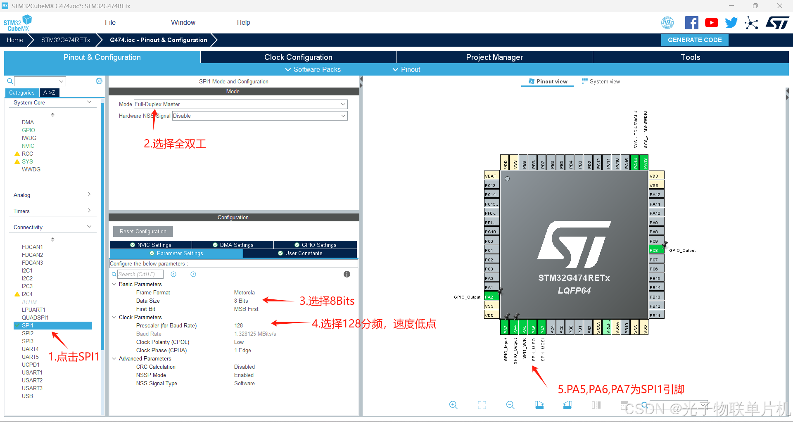Viewport: 793px width, 422px height.
Task: Click the Prescaler value 128
Action: click(238, 325)
